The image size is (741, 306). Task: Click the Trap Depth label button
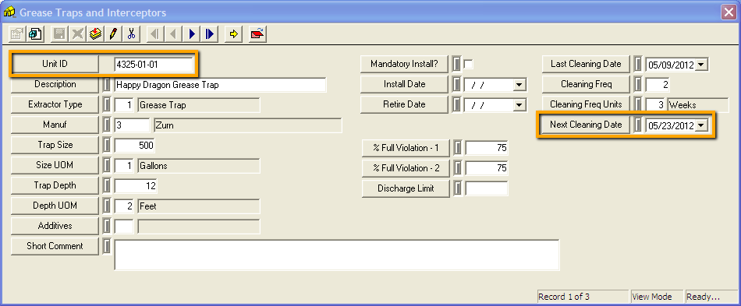tap(55, 185)
